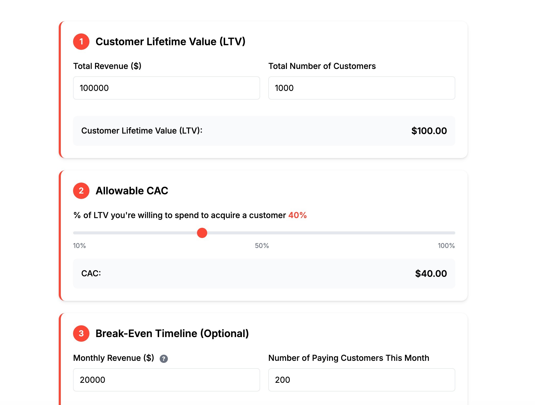Click the help icon beside Monthly Revenue
535x405 pixels.
click(x=164, y=359)
